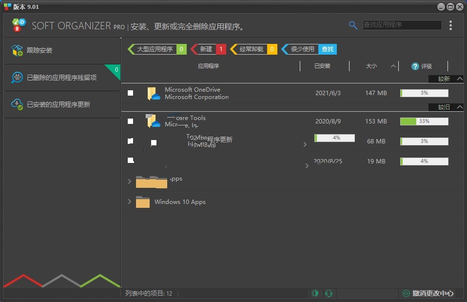Expand the 68 MB row chevron
The width and height of the screenshot is (467, 302).
(x=305, y=144)
